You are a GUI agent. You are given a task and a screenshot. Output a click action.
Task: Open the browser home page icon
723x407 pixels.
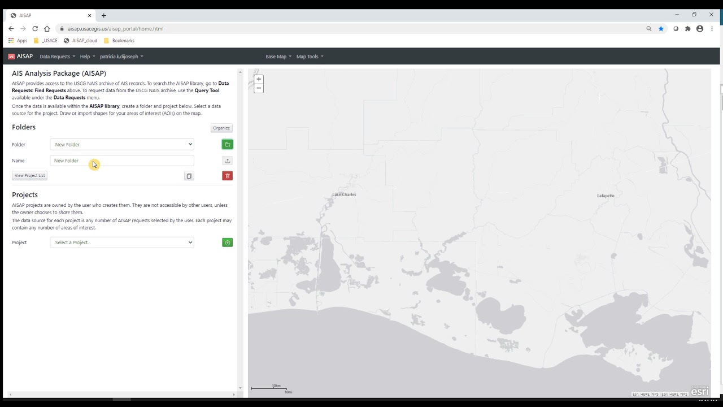(47, 29)
